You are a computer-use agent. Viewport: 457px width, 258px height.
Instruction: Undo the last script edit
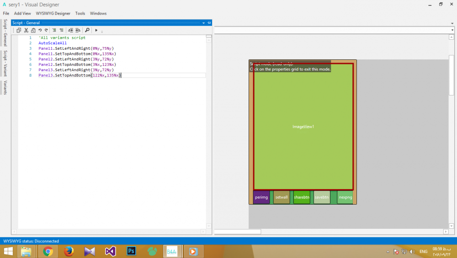[x=40, y=30]
